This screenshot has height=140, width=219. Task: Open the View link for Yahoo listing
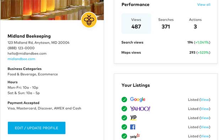click(205, 109)
